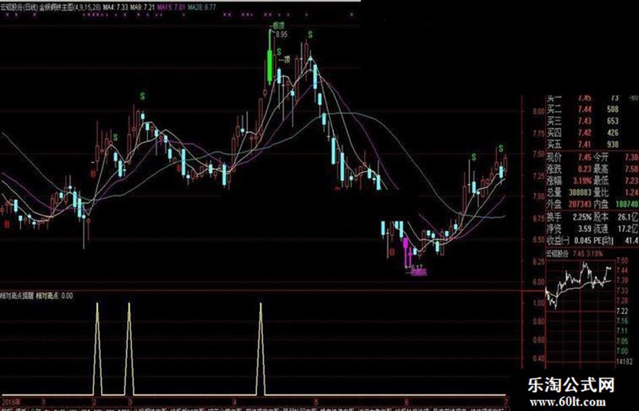Select the 买二 7.44 bid row
The image size is (639, 411).
click(583, 109)
